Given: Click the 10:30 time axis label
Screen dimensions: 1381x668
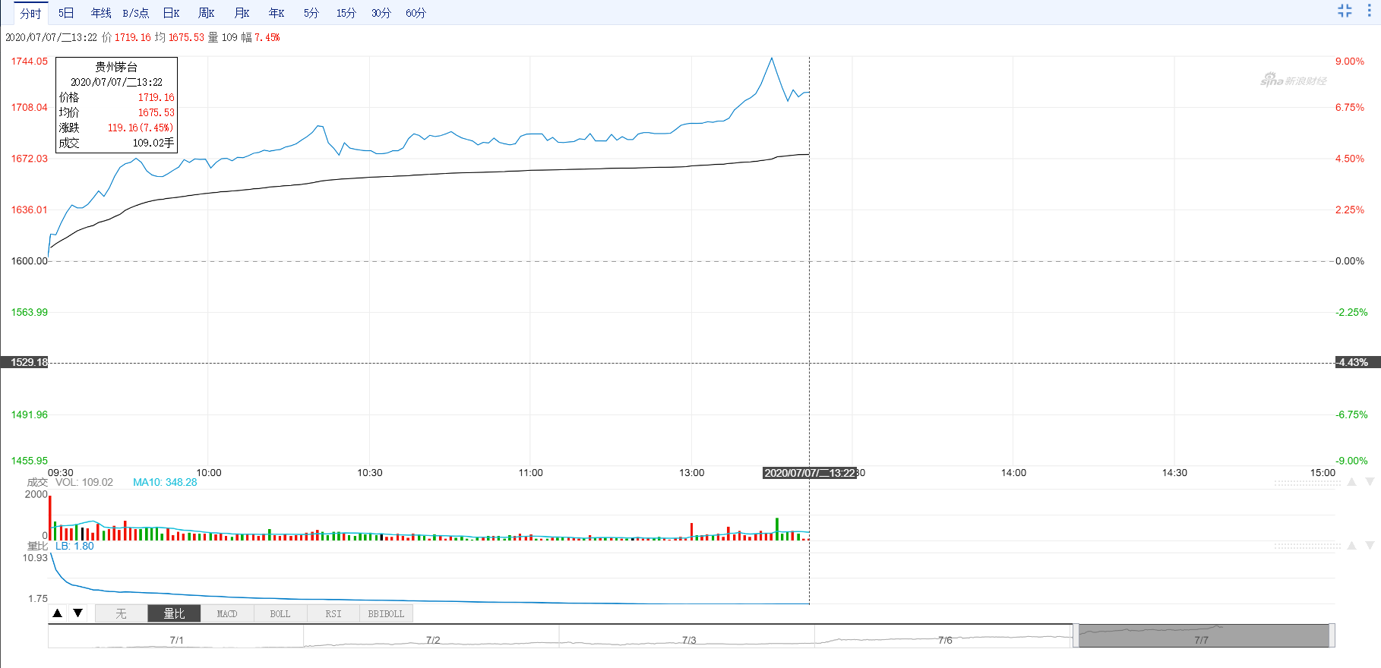Looking at the screenshot, I should click(x=370, y=473).
